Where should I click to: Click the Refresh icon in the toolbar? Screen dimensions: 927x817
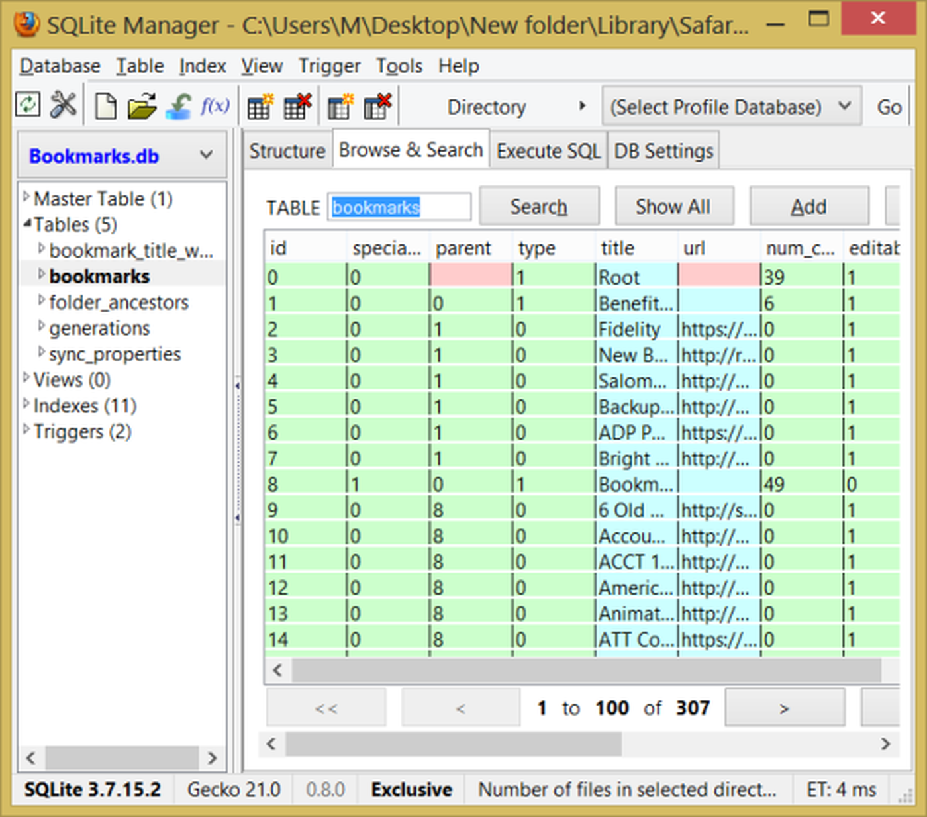click(28, 105)
